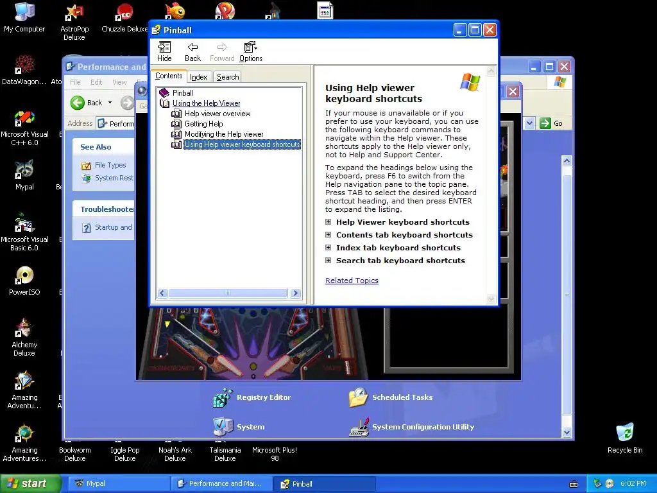
Task: Open the View menu in Performance window
Action: point(119,82)
